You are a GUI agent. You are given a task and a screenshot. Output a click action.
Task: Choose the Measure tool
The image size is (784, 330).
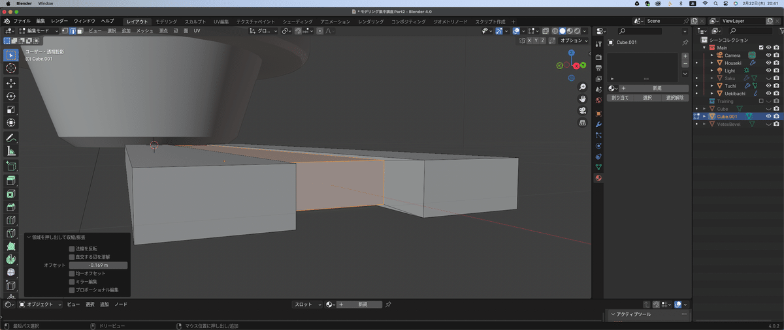pyautogui.click(x=11, y=151)
